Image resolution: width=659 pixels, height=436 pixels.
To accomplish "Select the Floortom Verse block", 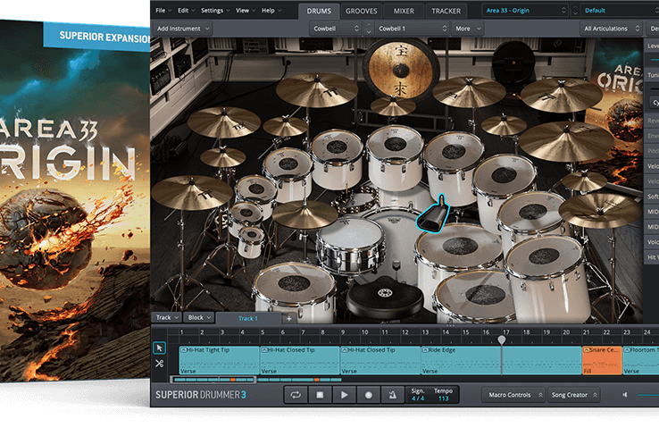I will click(641, 360).
